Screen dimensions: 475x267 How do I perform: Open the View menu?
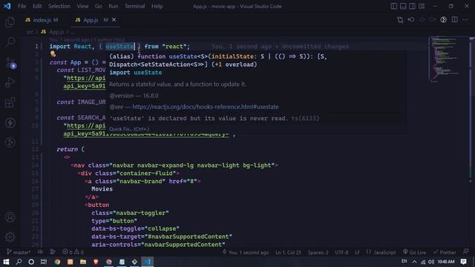(82, 6)
